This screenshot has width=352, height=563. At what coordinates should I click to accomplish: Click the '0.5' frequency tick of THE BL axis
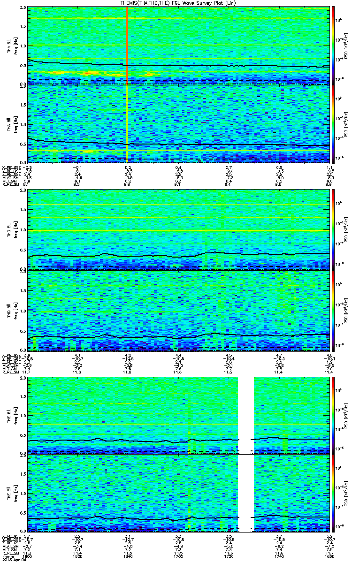(x=23, y=434)
